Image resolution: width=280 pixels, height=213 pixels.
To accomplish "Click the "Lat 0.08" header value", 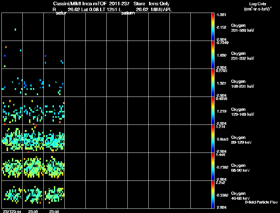I will (x=90, y=10).
